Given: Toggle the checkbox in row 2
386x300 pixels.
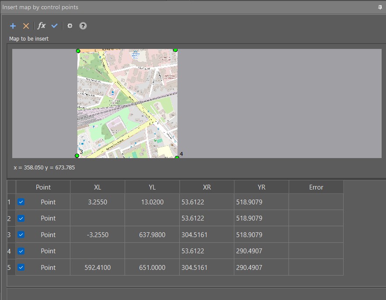Looking at the screenshot, I should point(21,218).
